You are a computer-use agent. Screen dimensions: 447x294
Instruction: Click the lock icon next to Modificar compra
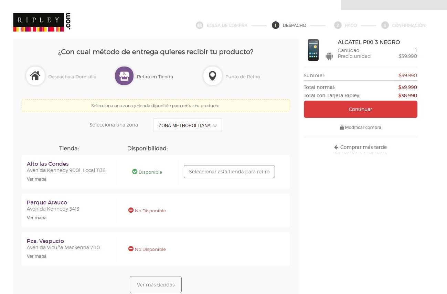[x=342, y=128]
